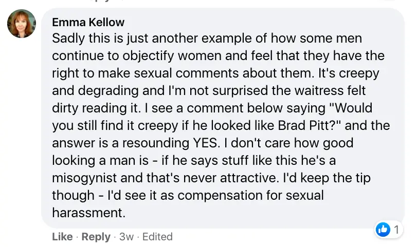Click the final word "harassment."
Viewport: 417px width, 247px height.
coord(89,212)
